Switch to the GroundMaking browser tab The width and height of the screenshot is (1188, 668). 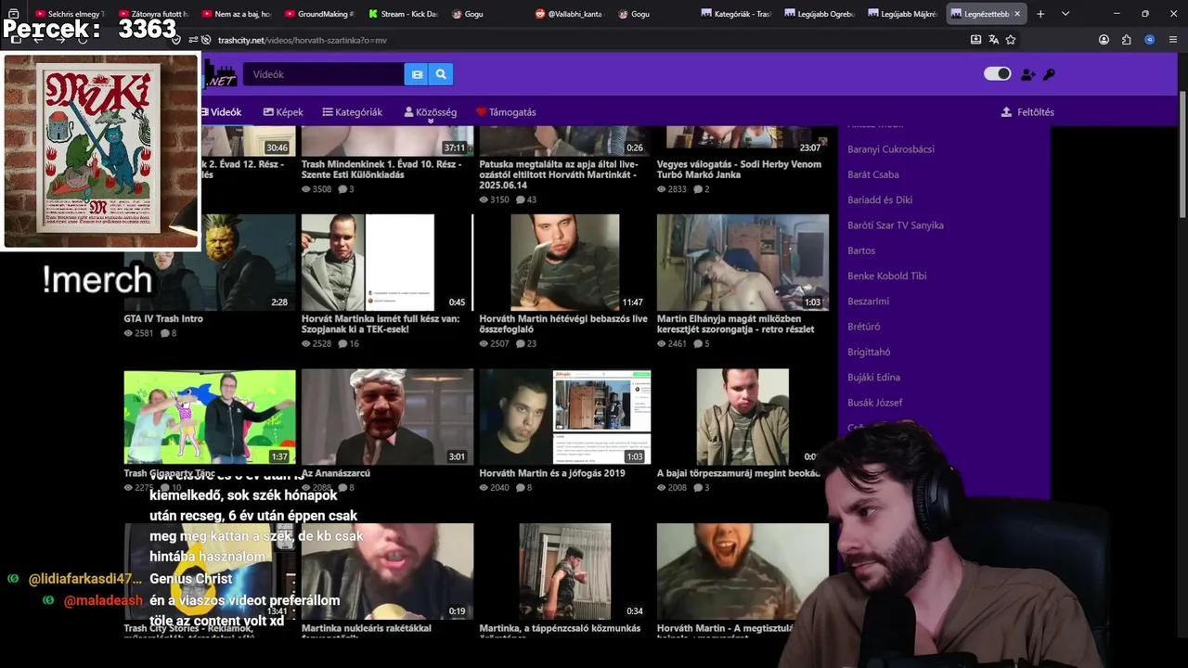point(319,14)
